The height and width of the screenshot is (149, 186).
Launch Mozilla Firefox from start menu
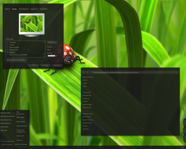pos(5,113)
